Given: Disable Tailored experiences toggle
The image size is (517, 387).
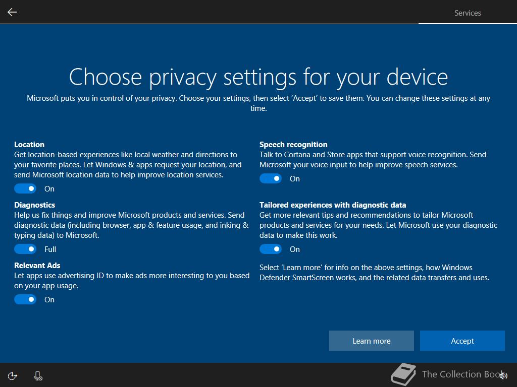Looking at the screenshot, I should (271, 249).
